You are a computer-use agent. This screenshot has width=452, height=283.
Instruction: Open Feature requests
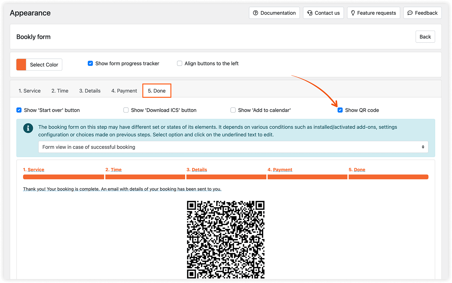click(373, 13)
